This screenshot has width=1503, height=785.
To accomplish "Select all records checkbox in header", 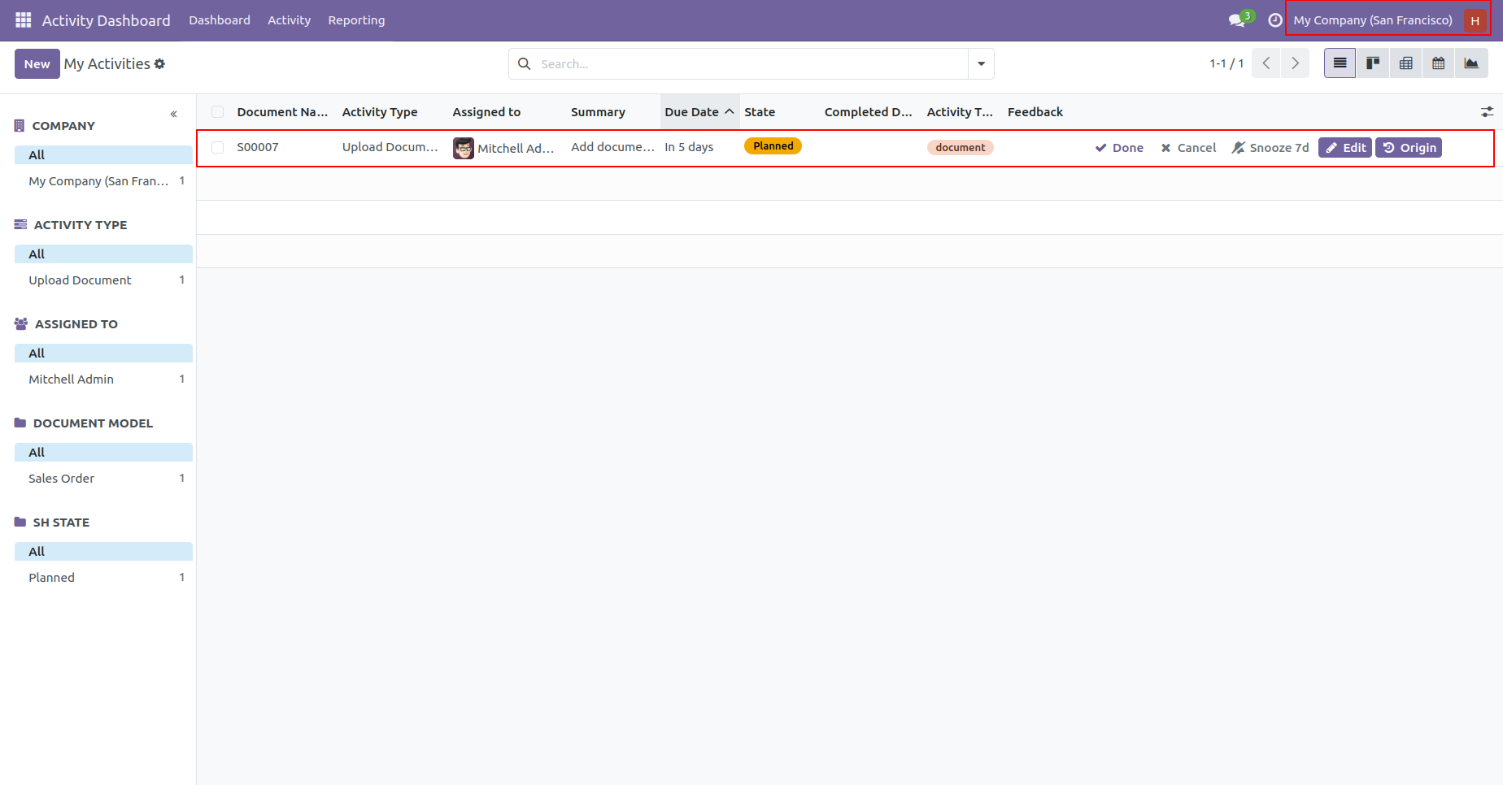I will point(217,112).
